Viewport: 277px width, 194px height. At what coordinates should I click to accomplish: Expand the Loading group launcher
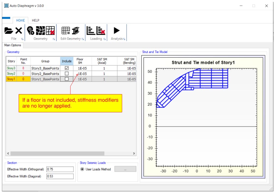click(104, 39)
